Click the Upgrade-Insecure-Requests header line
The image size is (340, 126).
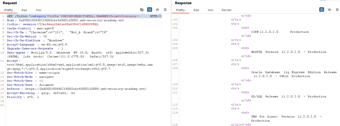click(35, 49)
